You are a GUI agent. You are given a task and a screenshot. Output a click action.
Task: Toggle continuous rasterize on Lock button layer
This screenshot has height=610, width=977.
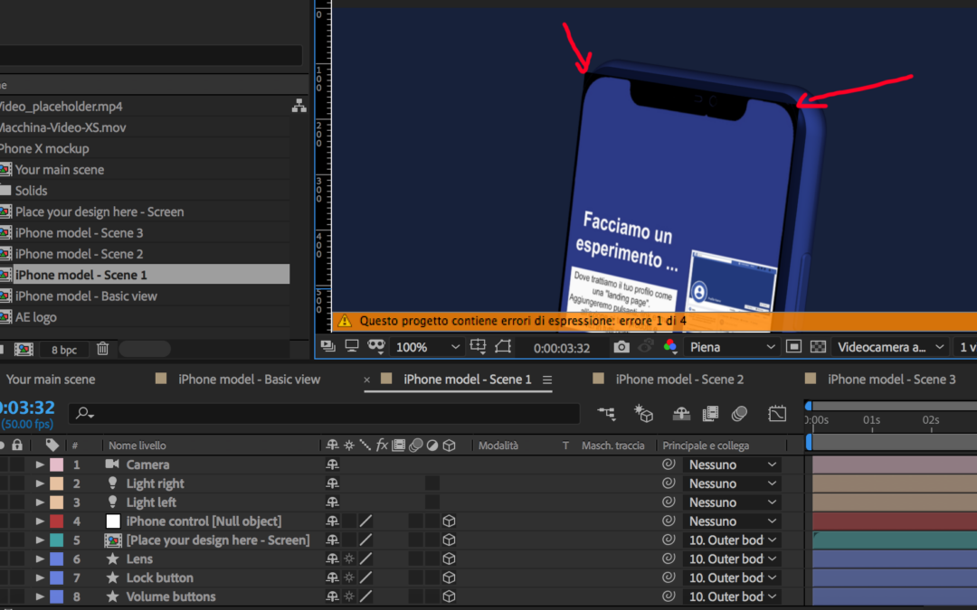click(349, 577)
